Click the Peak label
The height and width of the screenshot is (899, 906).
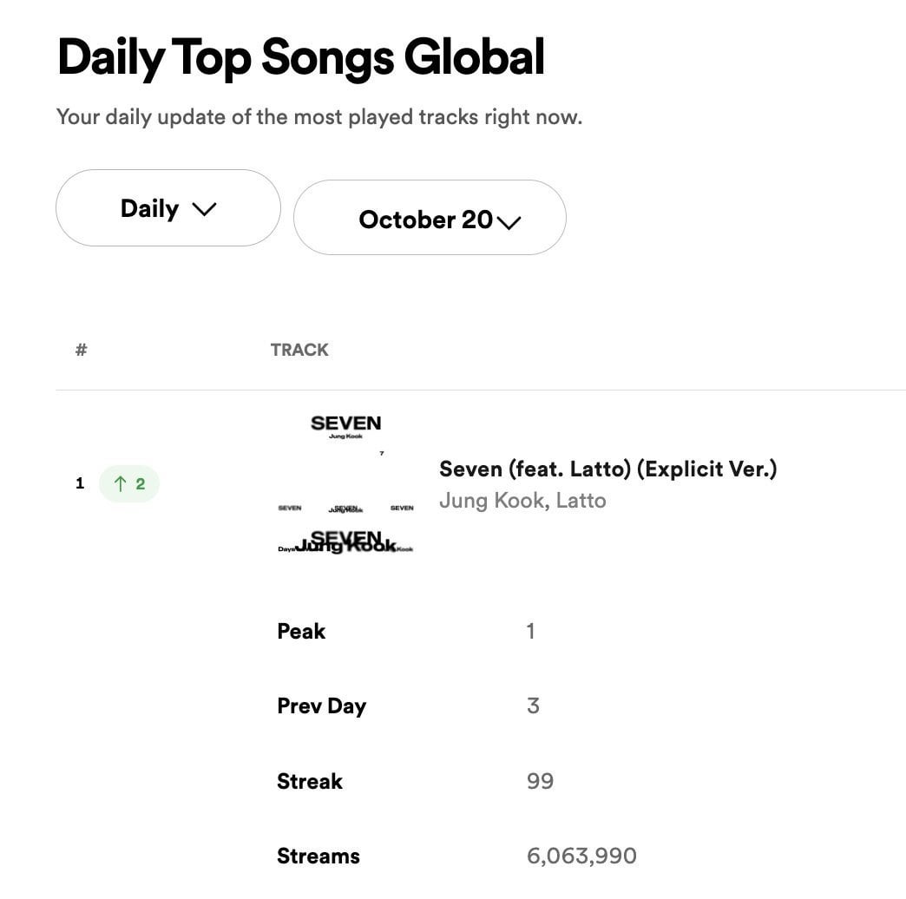301,632
